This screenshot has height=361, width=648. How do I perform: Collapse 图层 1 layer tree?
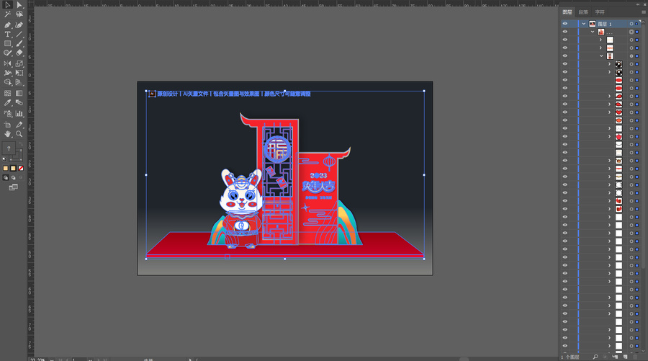click(x=584, y=24)
